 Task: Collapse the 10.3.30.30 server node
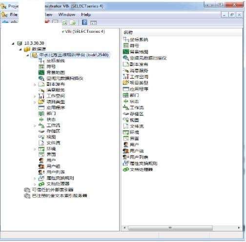(x=13, y=43)
